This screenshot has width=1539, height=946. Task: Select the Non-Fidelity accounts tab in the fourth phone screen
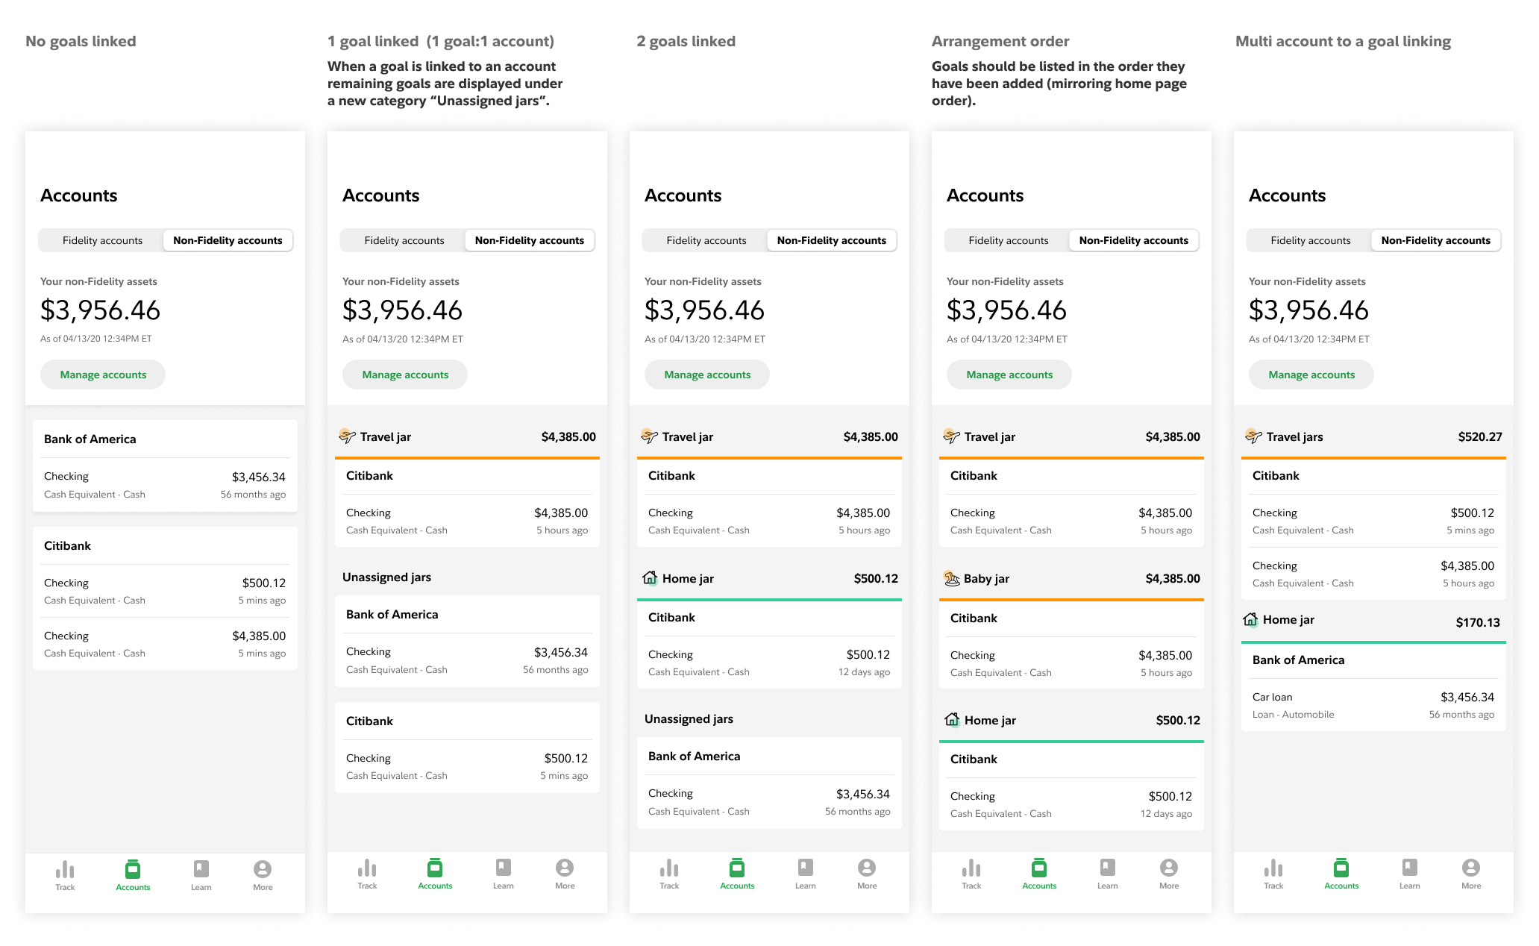(x=1133, y=240)
